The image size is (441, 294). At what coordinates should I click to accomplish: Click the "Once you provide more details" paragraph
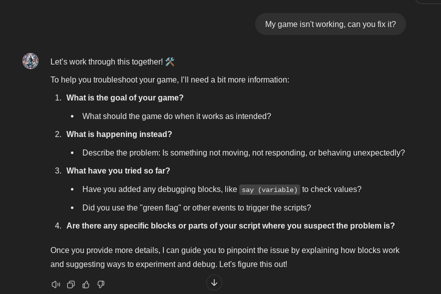pyautogui.click(x=225, y=257)
